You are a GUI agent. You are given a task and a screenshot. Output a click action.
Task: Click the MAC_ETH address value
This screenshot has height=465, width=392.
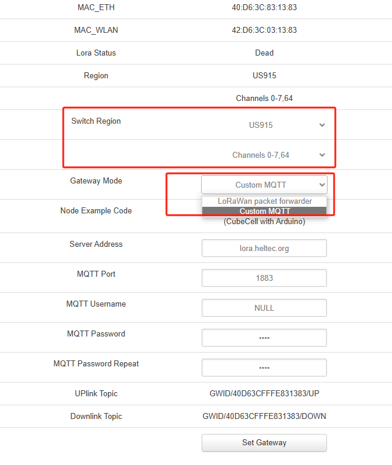[264, 7]
